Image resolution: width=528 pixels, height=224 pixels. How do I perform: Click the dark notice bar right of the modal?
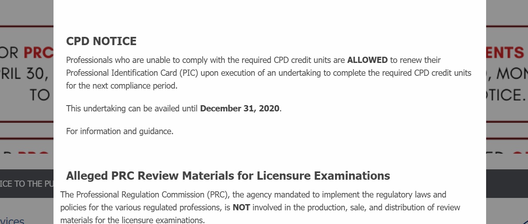tap(506, 183)
